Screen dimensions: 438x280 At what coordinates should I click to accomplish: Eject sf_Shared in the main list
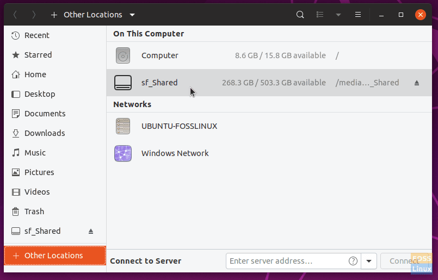pos(416,83)
